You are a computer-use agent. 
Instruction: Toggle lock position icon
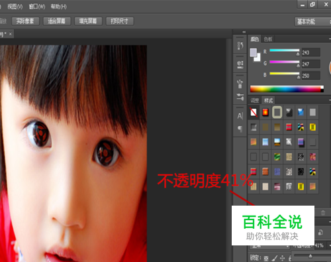pyautogui.click(x=283, y=258)
